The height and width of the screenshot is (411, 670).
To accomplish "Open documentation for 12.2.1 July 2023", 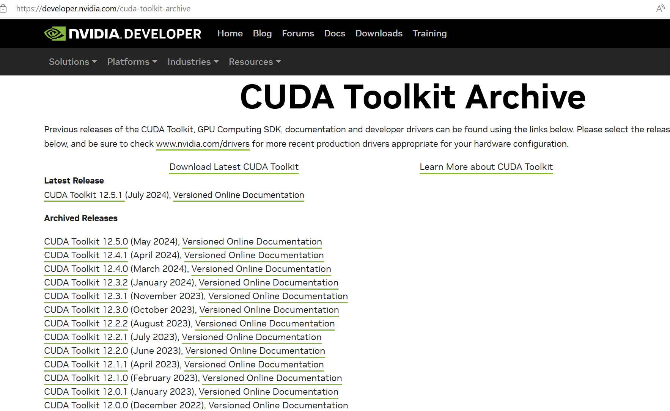I will click(252, 337).
